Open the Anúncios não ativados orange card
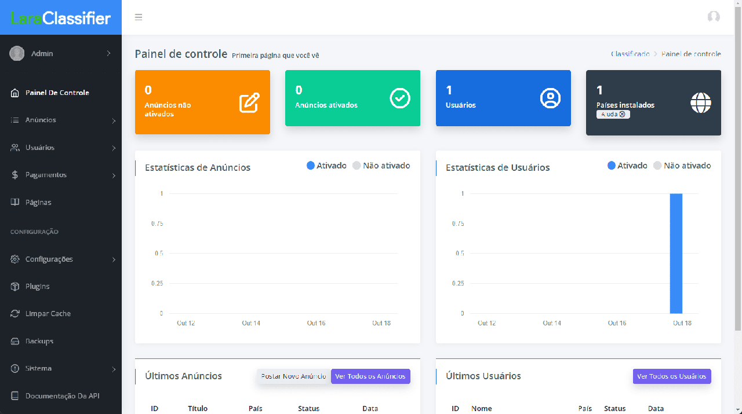This screenshot has height=414, width=742. tap(202, 102)
